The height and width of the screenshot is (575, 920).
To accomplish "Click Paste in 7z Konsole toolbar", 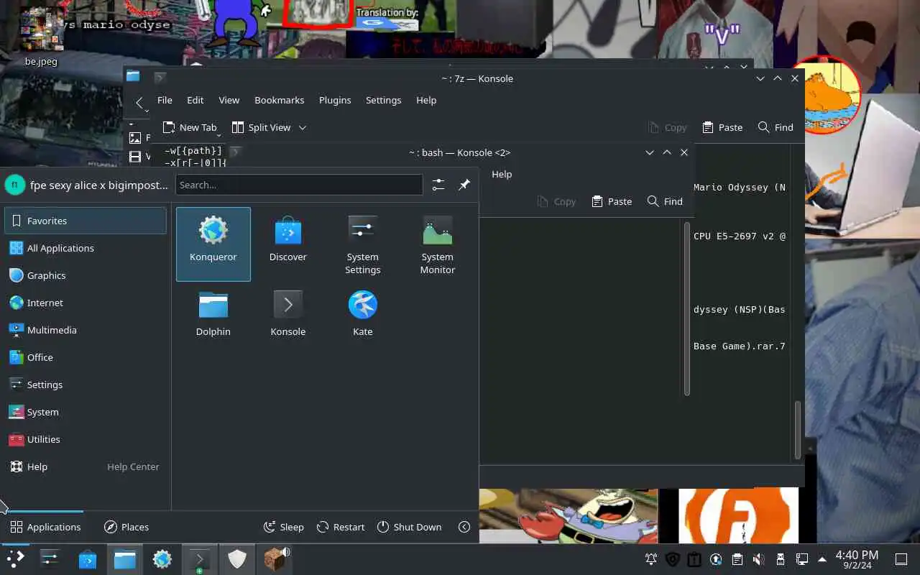I will click(722, 127).
